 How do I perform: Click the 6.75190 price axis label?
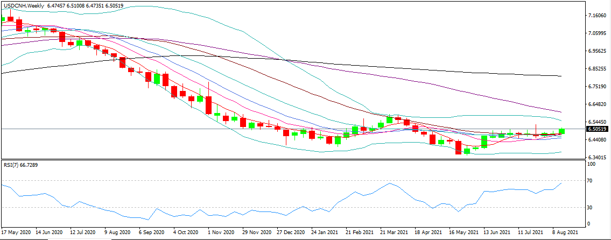tap(598, 87)
